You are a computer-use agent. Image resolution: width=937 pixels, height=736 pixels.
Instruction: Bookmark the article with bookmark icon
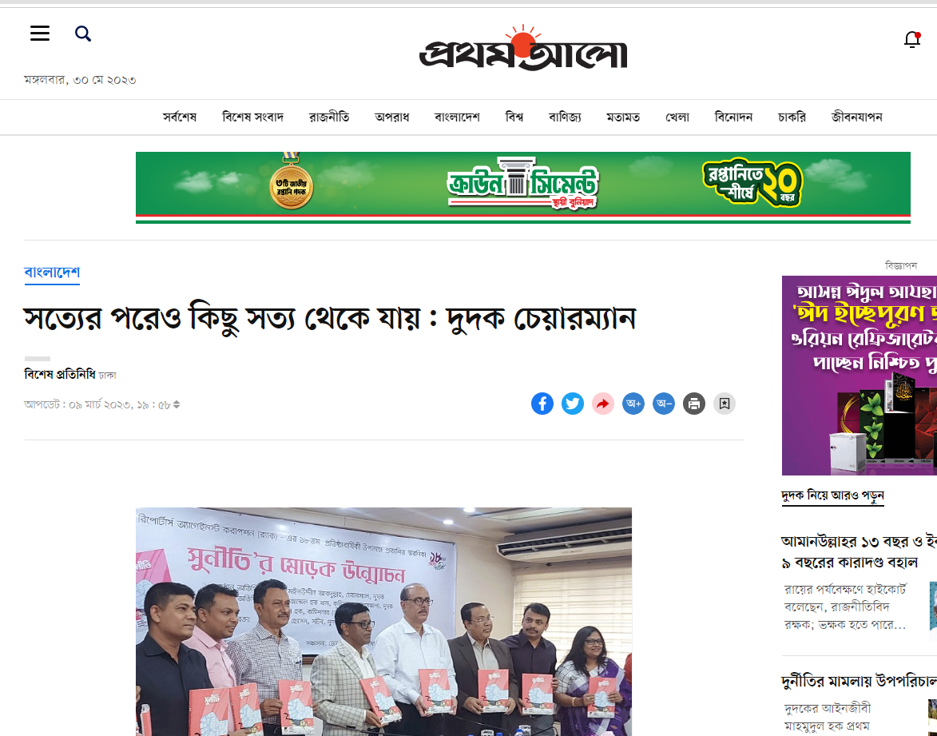tap(725, 404)
